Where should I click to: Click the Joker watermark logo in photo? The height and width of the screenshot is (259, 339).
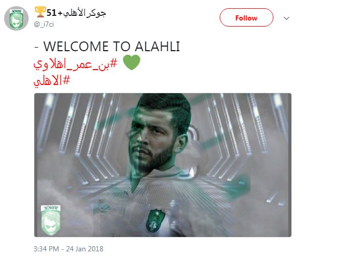51,220
